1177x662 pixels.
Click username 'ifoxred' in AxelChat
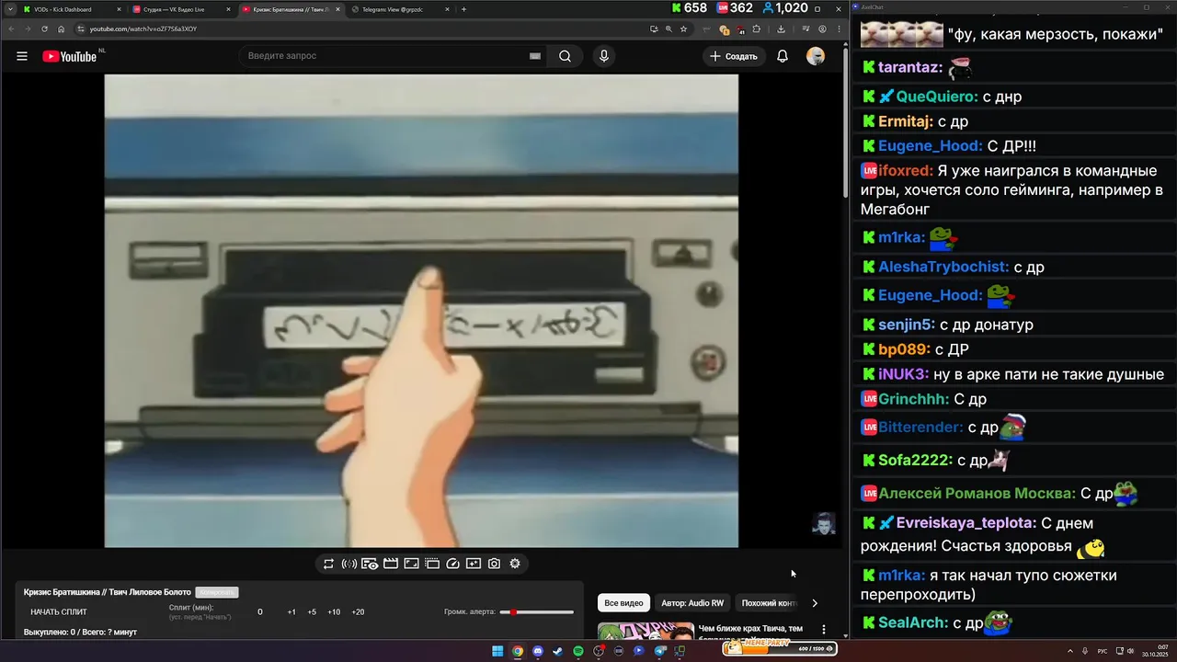coord(906,170)
